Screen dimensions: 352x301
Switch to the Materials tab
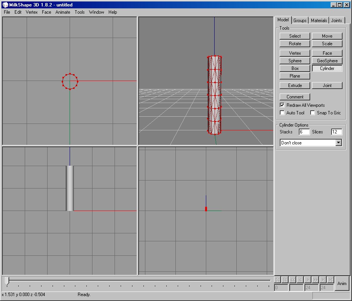pos(319,21)
